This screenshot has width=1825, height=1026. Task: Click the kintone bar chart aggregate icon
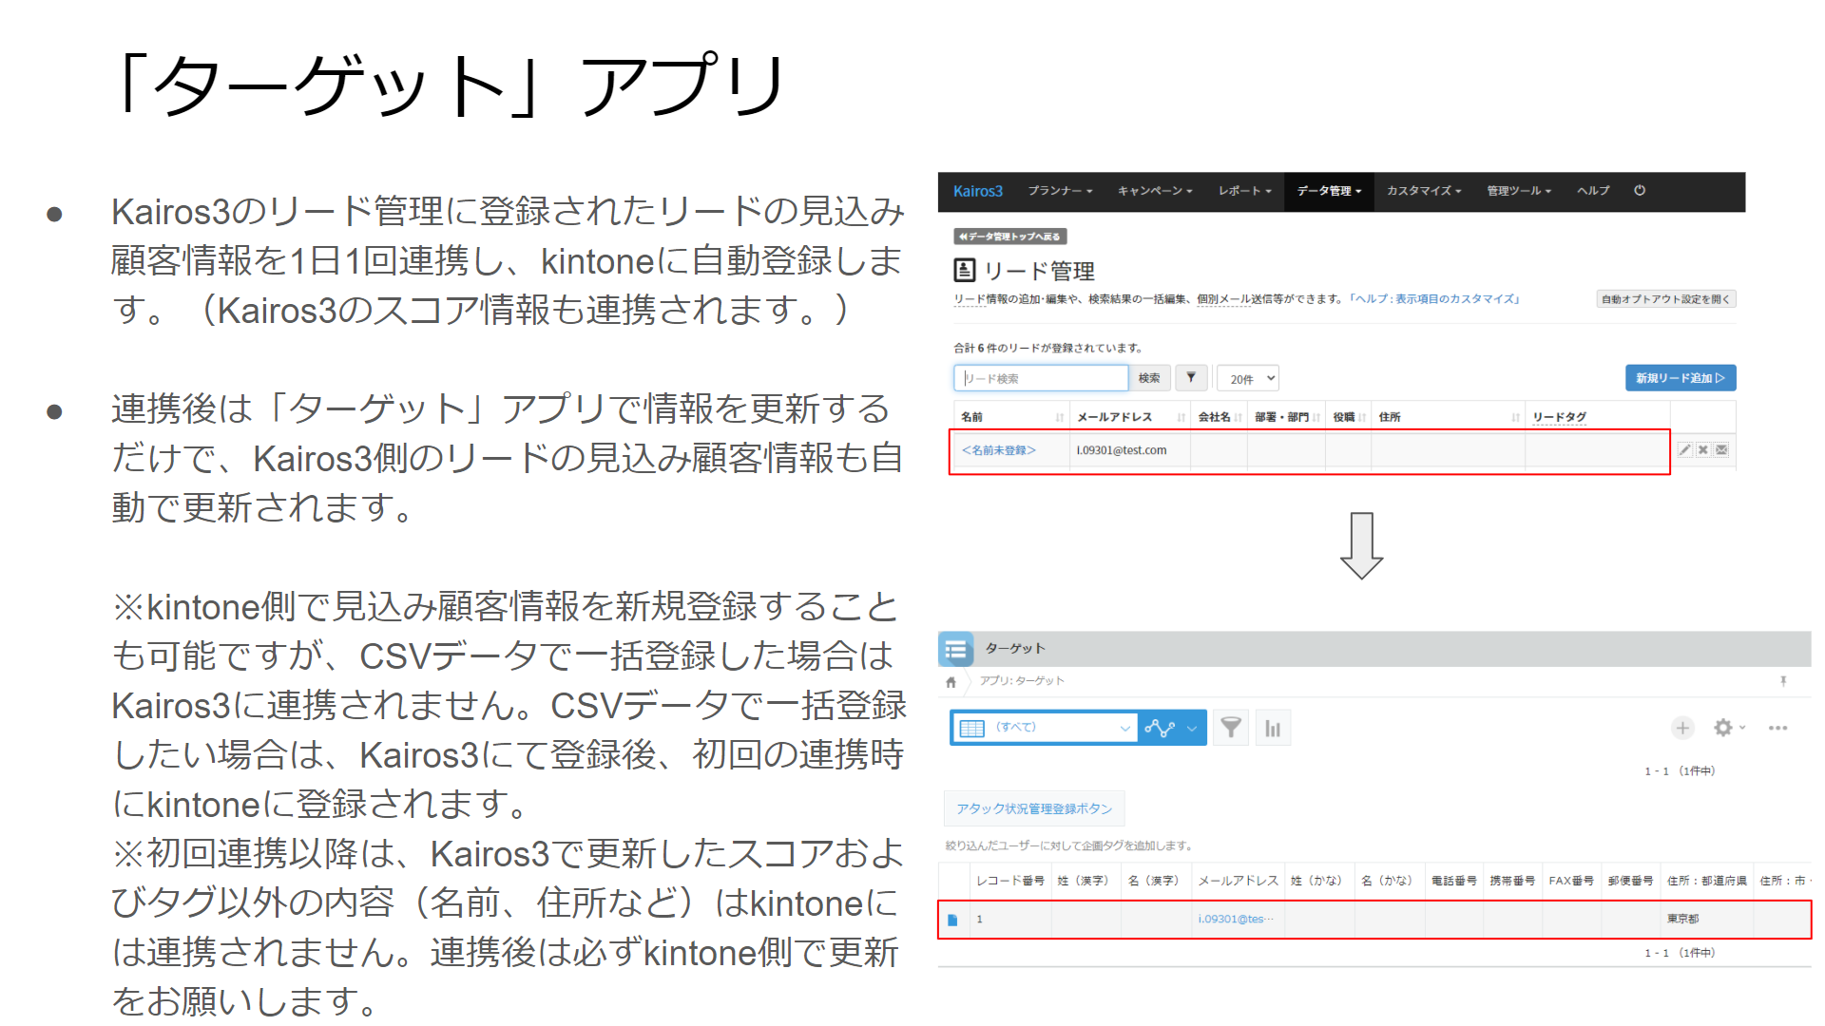pyautogui.click(x=1273, y=729)
